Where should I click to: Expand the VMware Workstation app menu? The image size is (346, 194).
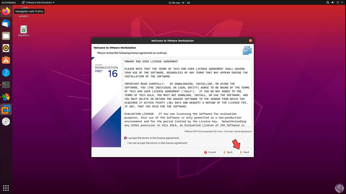coord(38,2)
